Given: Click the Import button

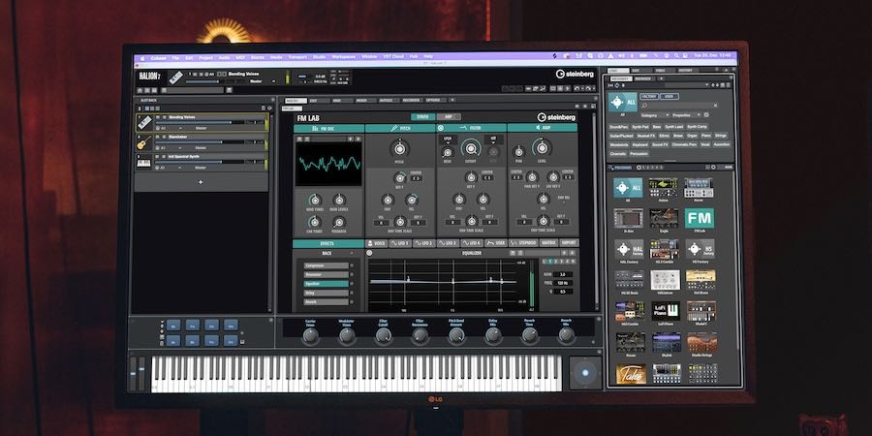Looking at the screenshot, I should point(568,243).
